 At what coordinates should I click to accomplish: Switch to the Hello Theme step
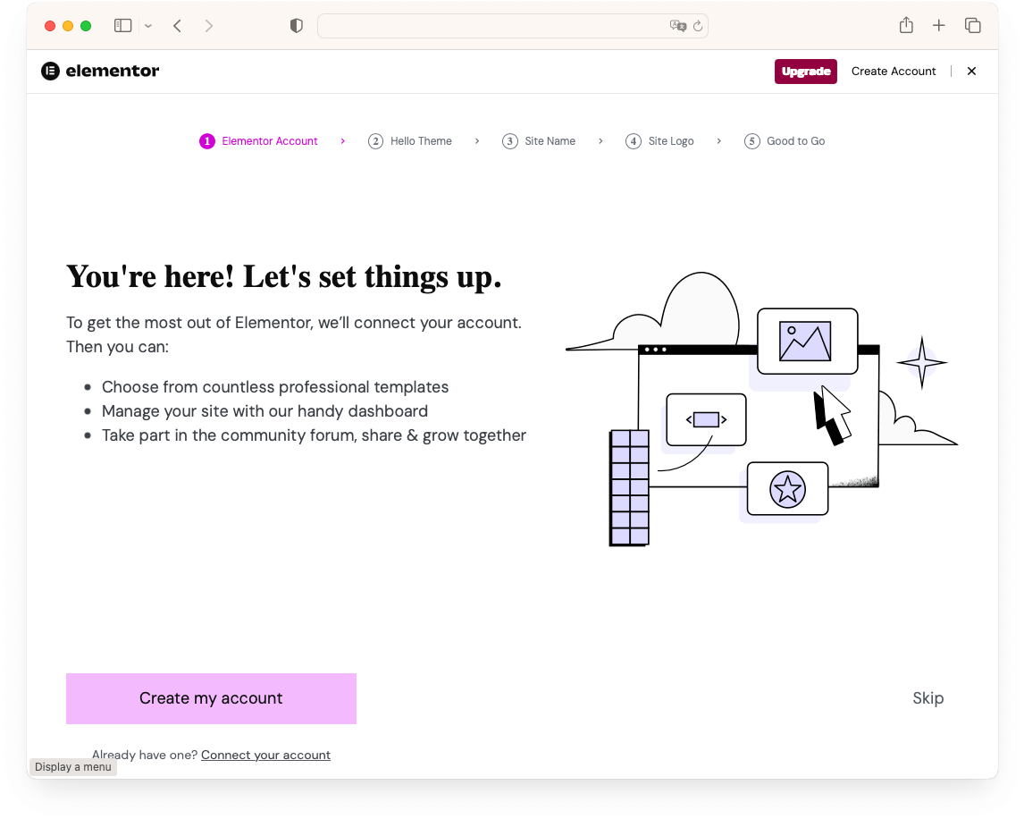[410, 140]
